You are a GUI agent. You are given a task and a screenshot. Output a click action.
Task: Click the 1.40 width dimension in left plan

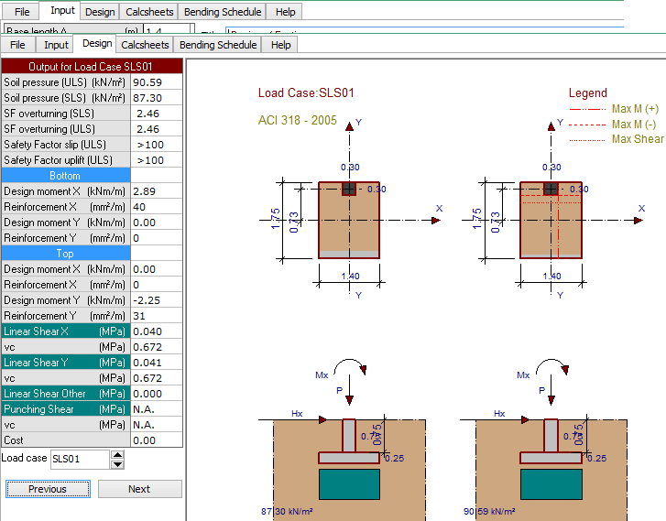[350, 277]
